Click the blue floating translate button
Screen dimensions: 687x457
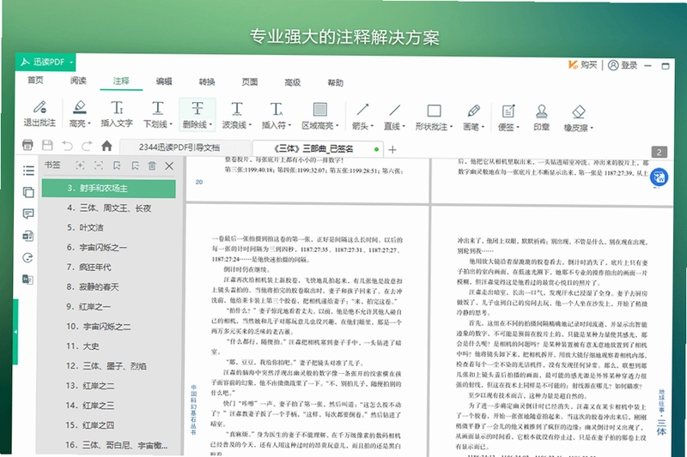[x=659, y=177]
